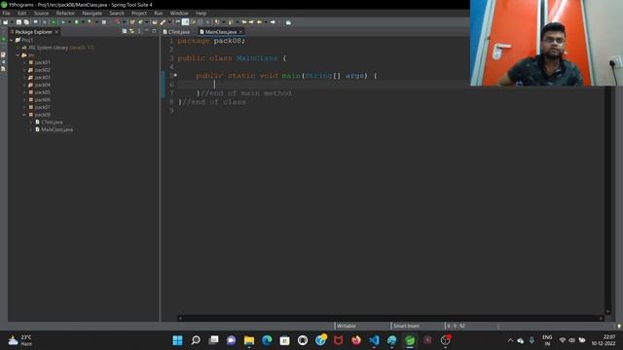The image size is (623, 350).
Task: Close the MainClass.java editor tab
Action: pyautogui.click(x=240, y=32)
